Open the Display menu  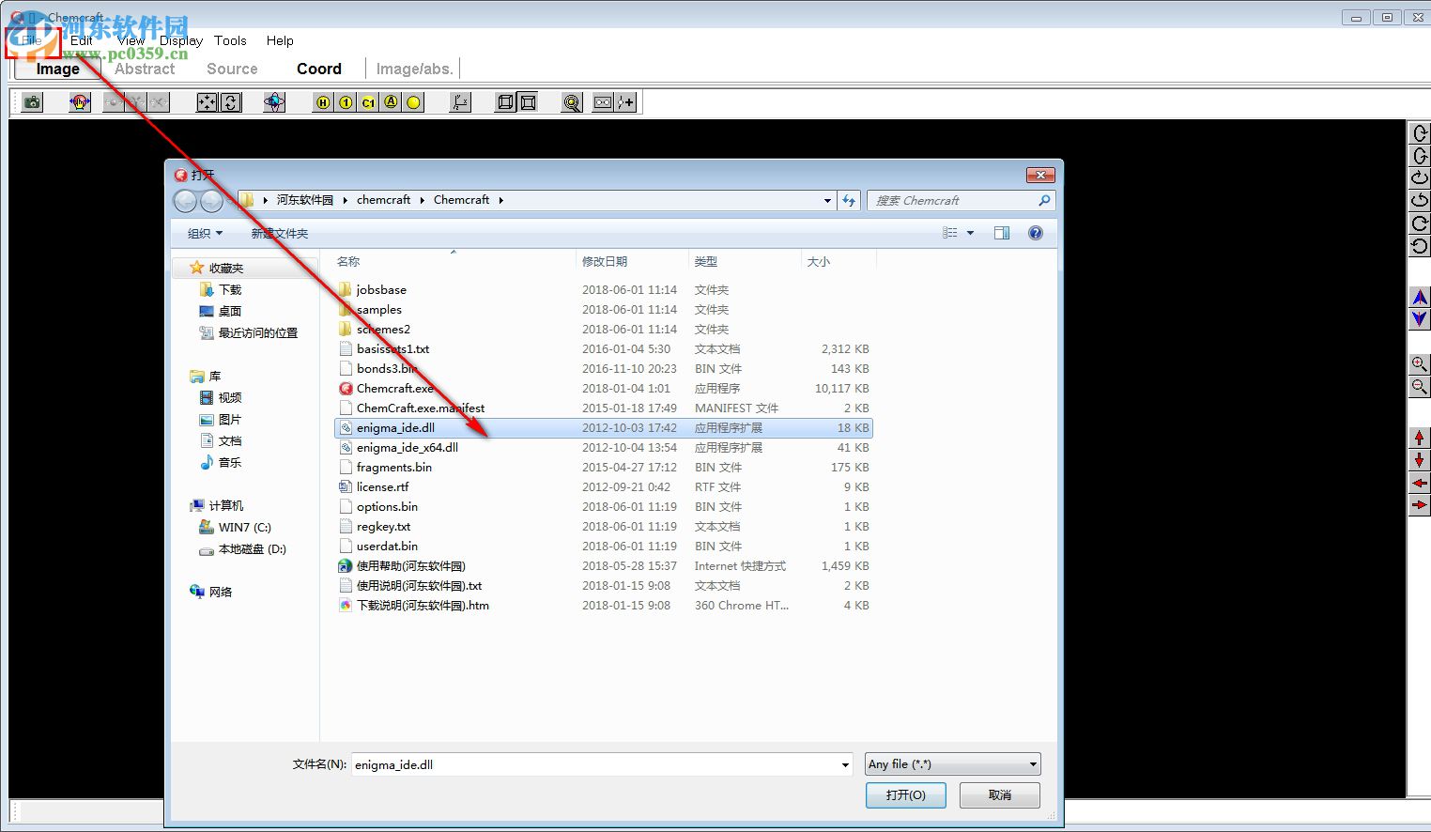click(x=181, y=40)
